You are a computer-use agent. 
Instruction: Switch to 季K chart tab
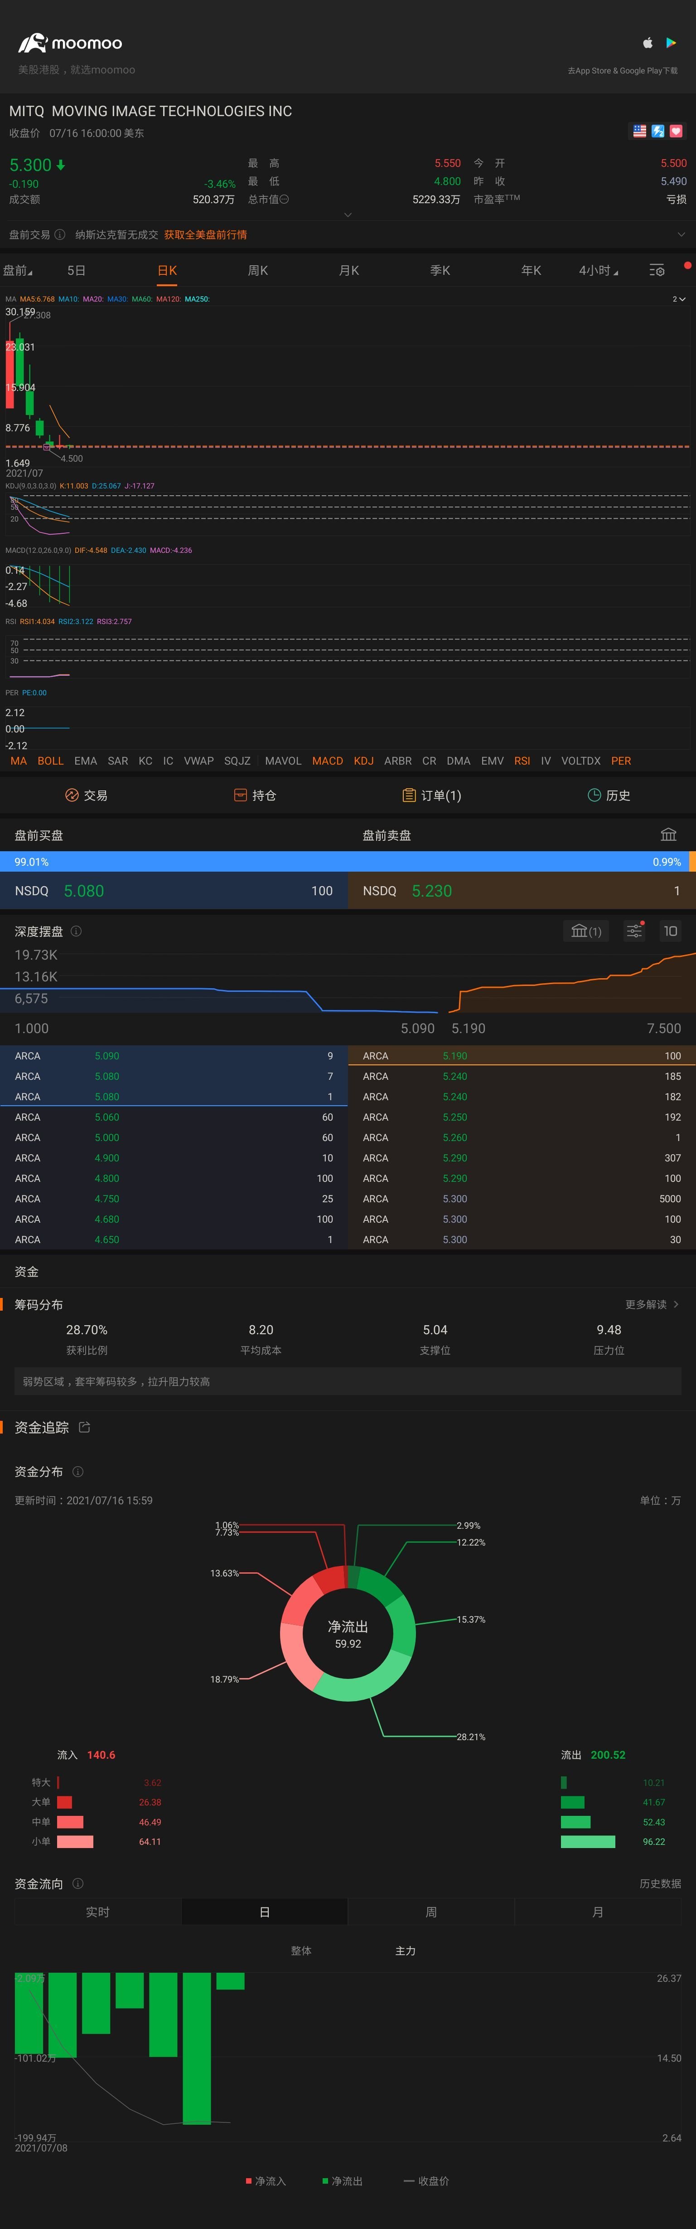[x=440, y=270]
